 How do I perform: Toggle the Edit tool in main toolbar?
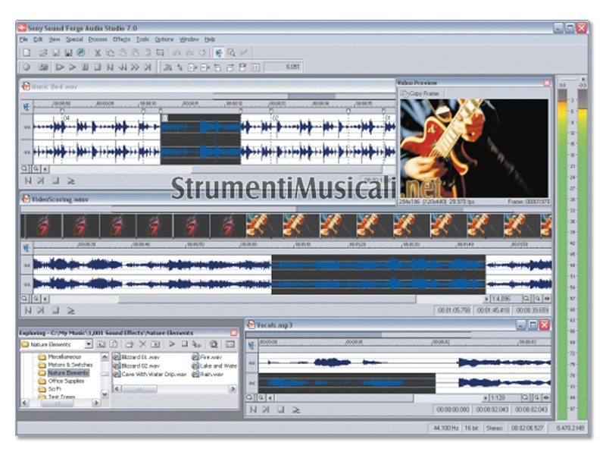218,53
